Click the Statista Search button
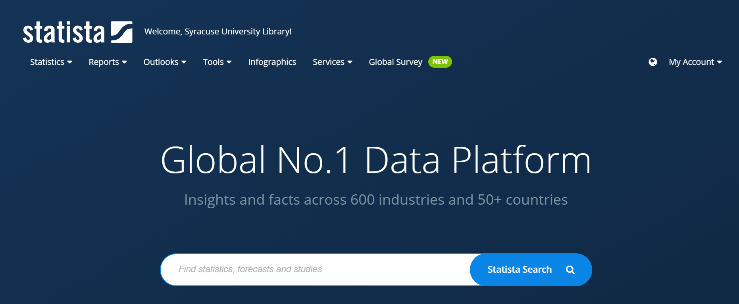739x304 pixels. pyautogui.click(x=531, y=270)
